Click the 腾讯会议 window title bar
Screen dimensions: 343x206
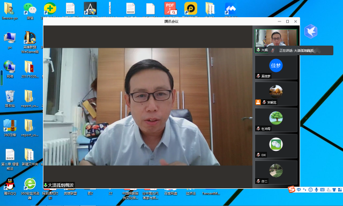[171, 21]
